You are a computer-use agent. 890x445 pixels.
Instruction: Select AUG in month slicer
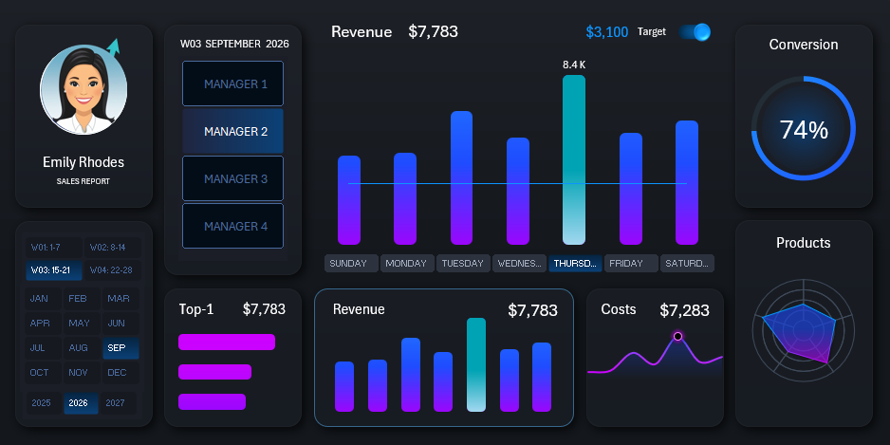78,348
